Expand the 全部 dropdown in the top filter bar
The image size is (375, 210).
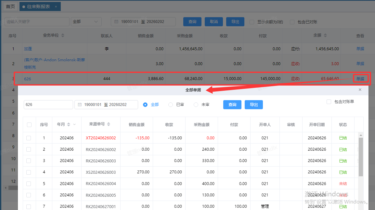tap(96, 22)
